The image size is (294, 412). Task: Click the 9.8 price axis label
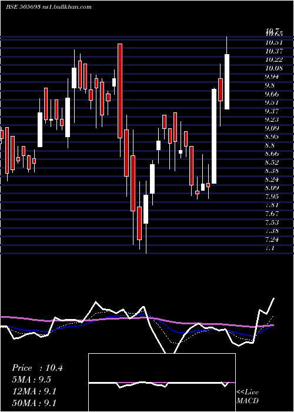coord(271,85)
